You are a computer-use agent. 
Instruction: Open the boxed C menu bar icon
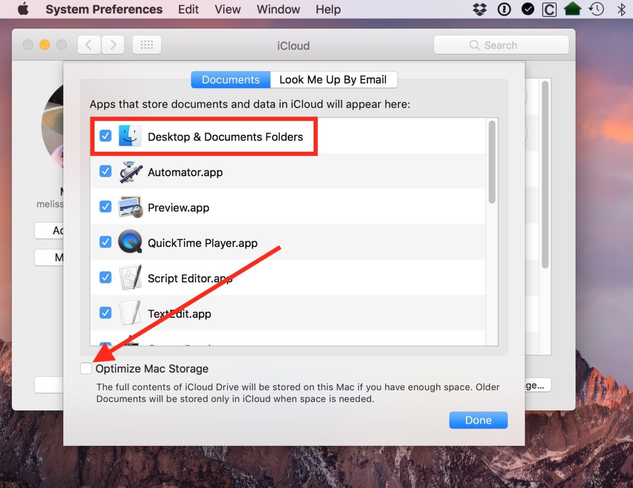549,9
